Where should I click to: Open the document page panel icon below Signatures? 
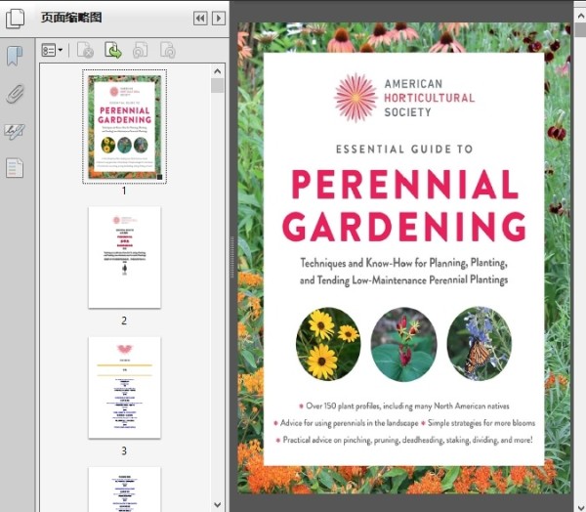point(15,168)
